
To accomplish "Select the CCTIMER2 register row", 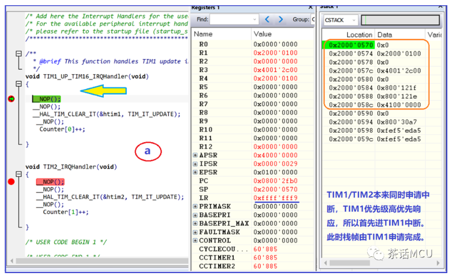I will pos(254,266).
